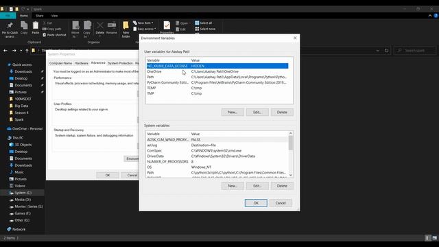Click the system variables scrollbar thumb

[x=291, y=143]
